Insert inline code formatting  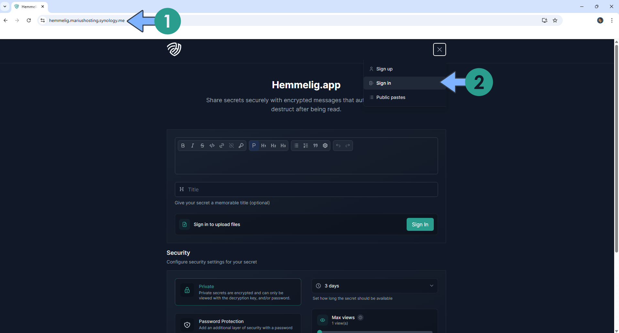212,145
